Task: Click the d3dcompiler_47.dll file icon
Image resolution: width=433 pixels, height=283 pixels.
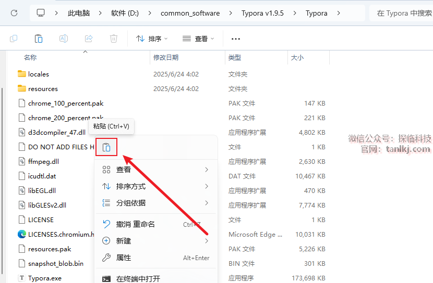Action: coord(21,133)
